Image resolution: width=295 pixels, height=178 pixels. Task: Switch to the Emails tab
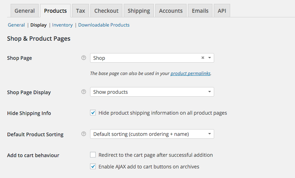pyautogui.click(x=200, y=11)
